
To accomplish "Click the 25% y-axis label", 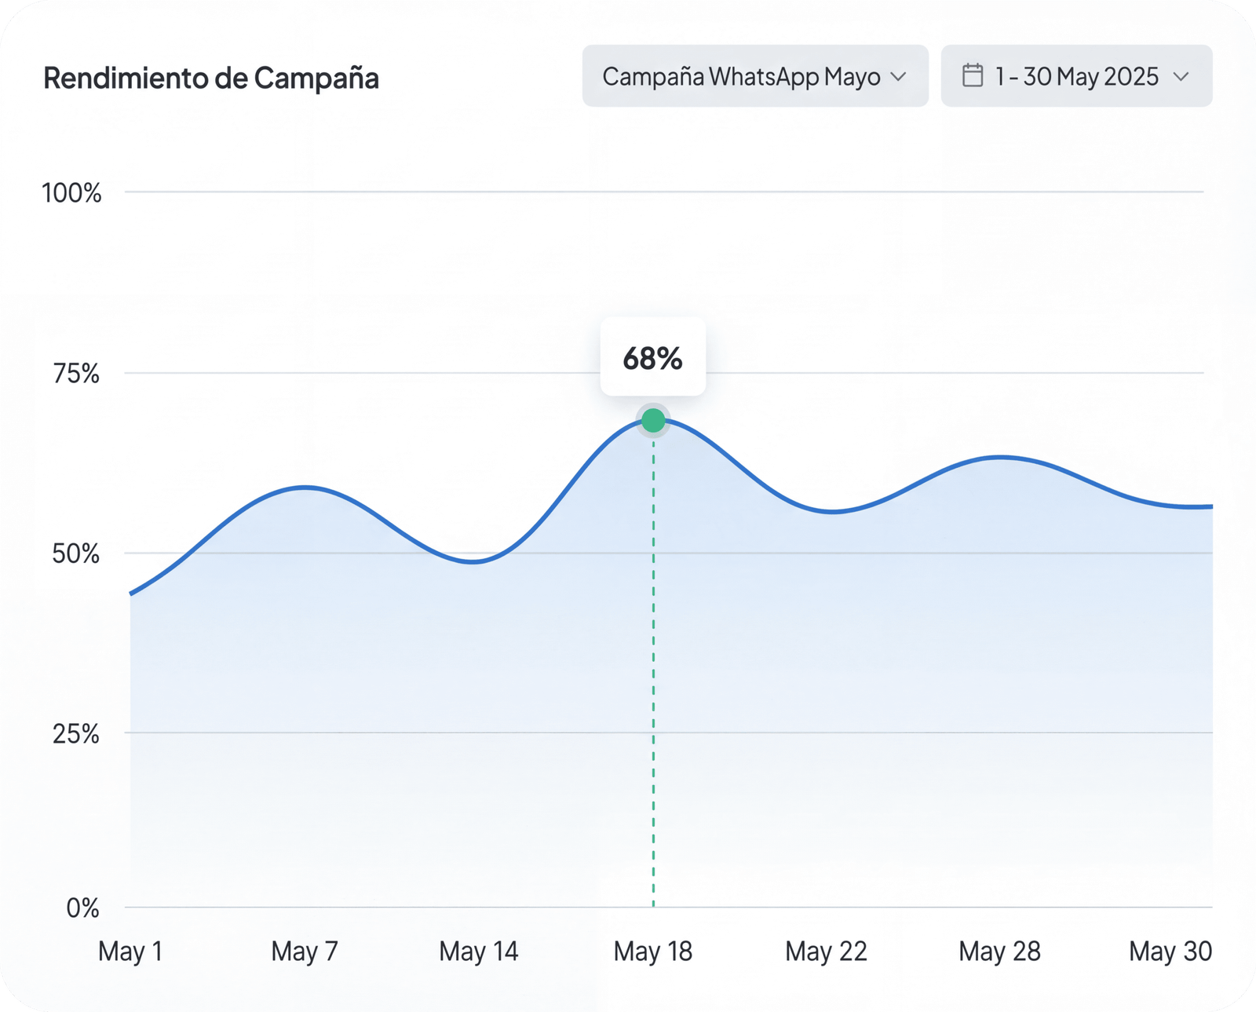I will tap(76, 734).
